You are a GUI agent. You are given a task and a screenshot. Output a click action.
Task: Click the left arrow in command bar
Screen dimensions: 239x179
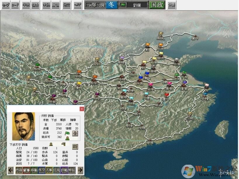pos(11,170)
